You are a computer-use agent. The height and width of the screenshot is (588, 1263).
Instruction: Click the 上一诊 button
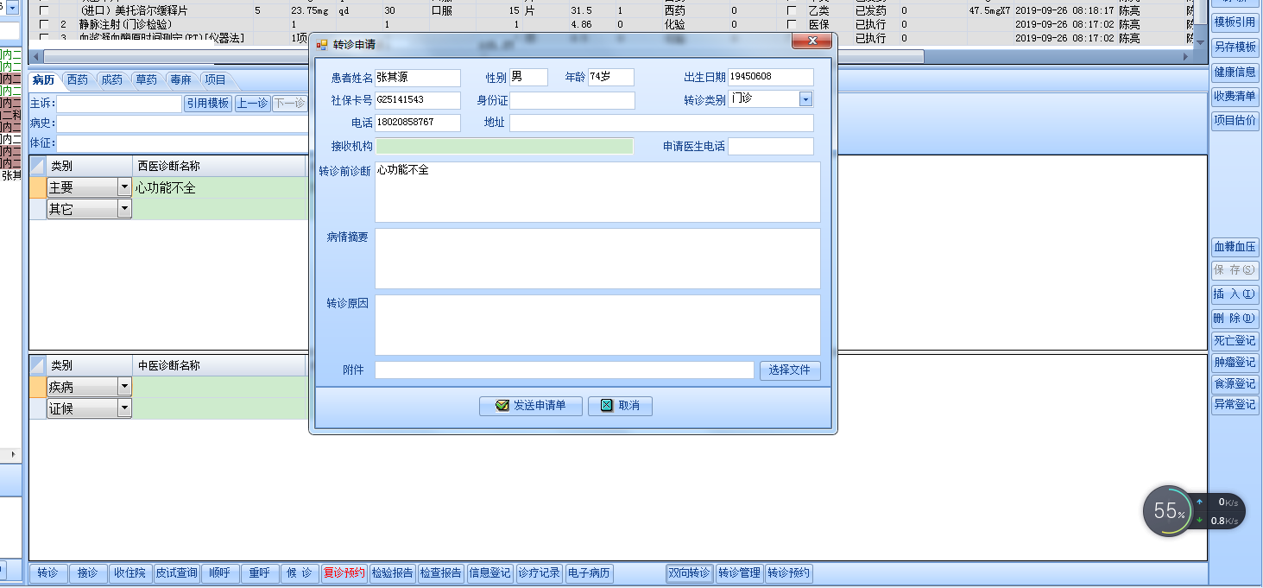pyautogui.click(x=252, y=104)
